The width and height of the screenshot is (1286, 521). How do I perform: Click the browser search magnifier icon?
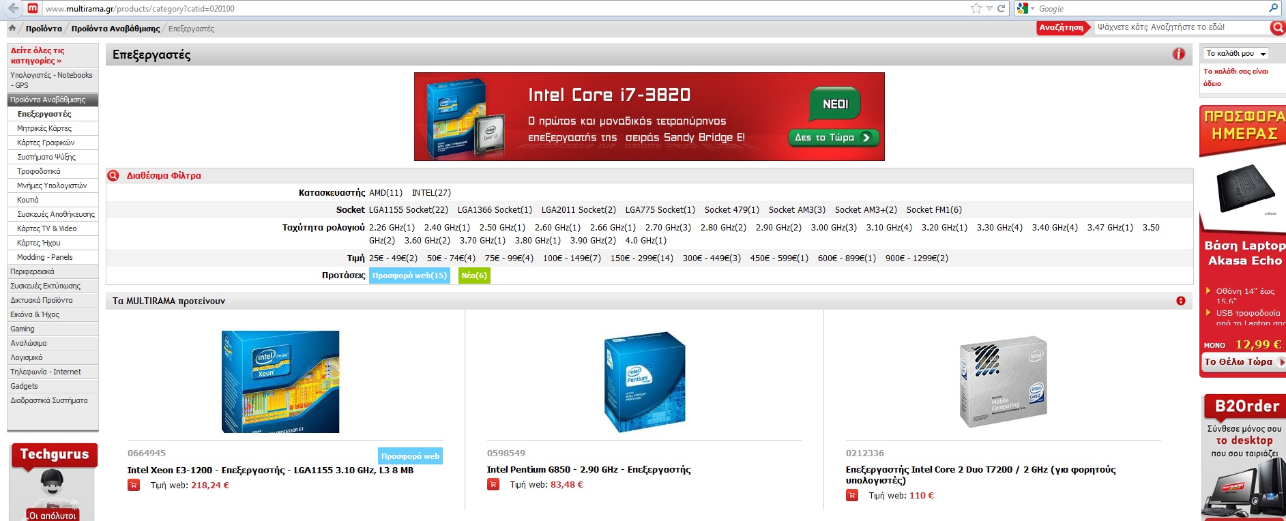pos(1273,8)
